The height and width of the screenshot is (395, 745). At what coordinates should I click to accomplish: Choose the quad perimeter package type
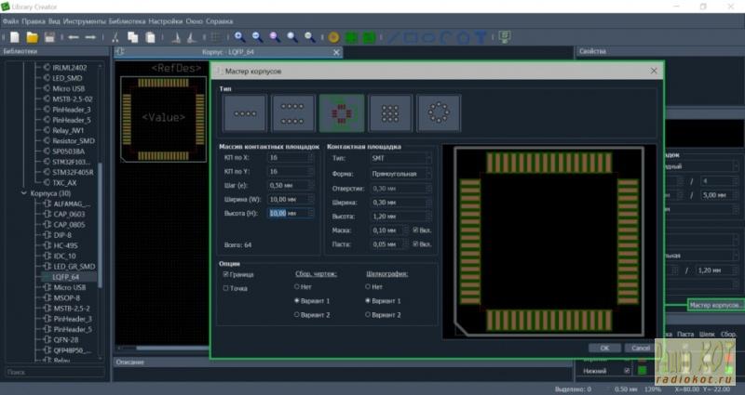point(341,113)
